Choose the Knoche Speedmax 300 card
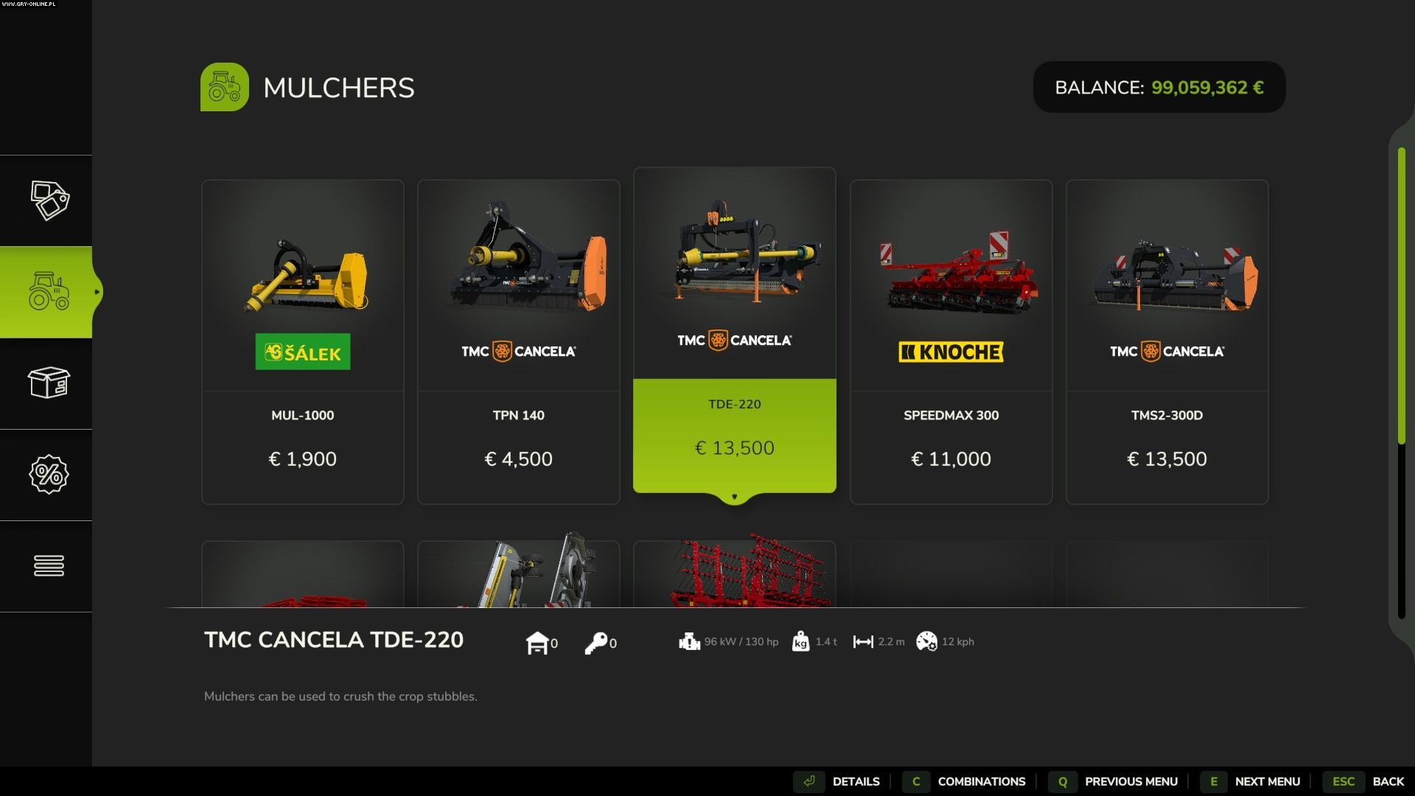This screenshot has width=1415, height=796. [951, 342]
